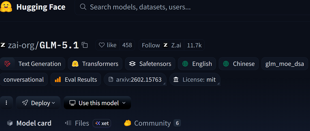Expand the License: mit tag
Viewport: 310px width, 131px height.
pyautogui.click(x=195, y=79)
